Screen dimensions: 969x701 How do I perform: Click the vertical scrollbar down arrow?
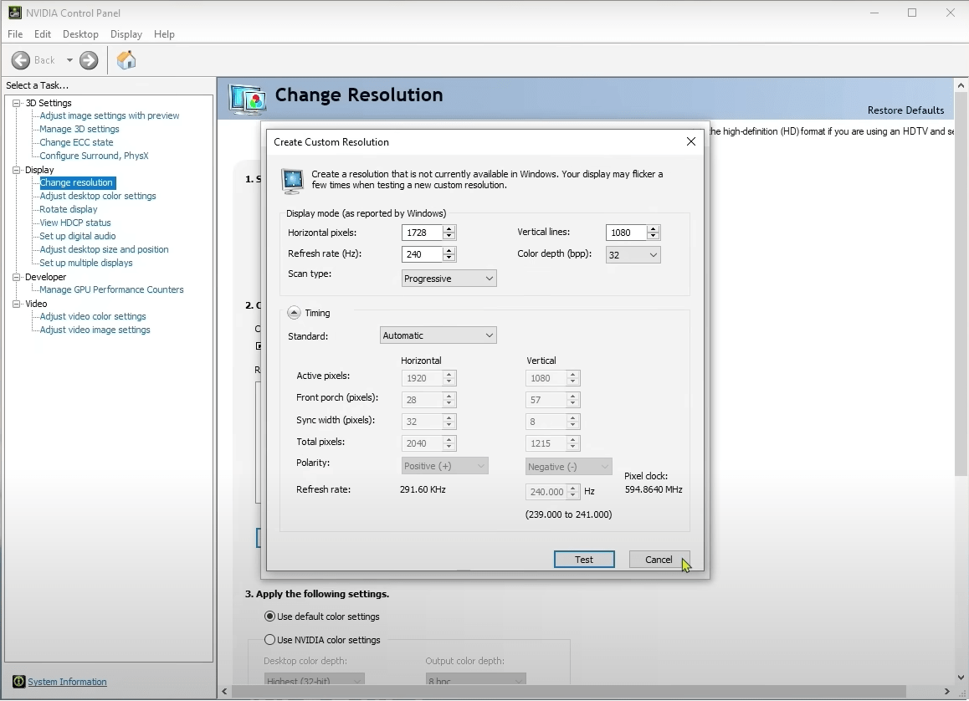click(x=961, y=678)
